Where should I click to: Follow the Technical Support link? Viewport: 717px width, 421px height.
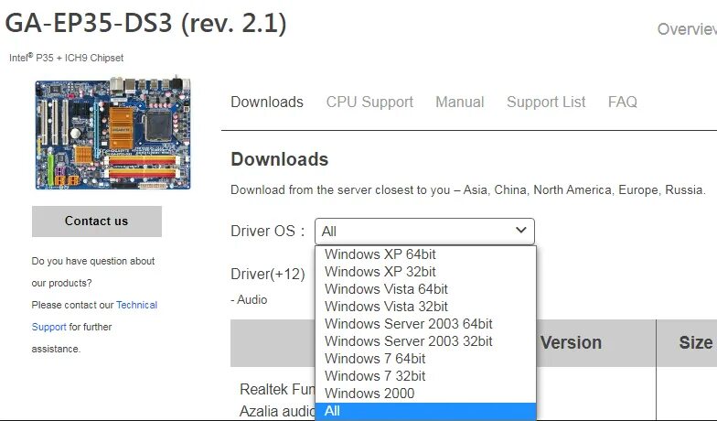(x=136, y=305)
